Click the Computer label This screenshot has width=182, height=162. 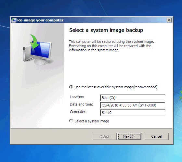(x=78, y=112)
